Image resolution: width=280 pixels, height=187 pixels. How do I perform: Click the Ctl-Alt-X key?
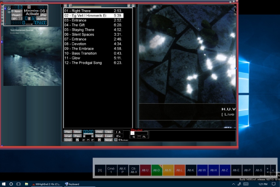tap(134, 170)
